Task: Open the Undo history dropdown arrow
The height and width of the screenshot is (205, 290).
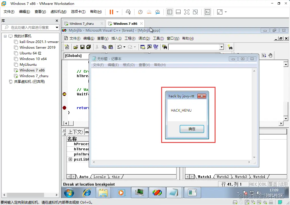Action: click(x=124, y=47)
